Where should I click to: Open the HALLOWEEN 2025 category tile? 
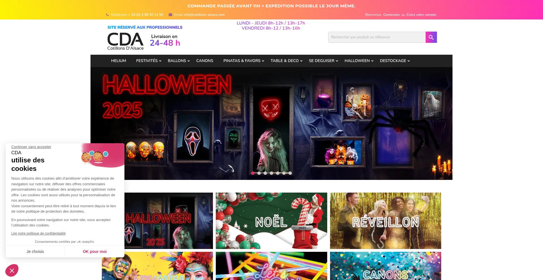point(169,221)
